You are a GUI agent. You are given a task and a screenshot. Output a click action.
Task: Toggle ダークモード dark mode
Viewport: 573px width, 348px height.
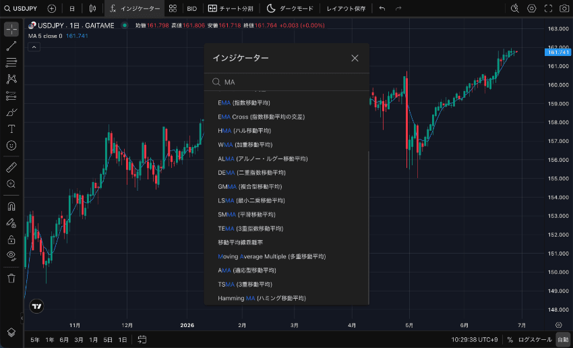click(290, 8)
